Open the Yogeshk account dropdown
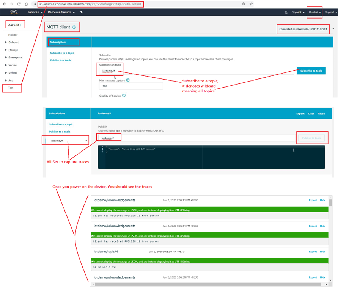The width and height of the screenshot is (338, 290). pos(299,12)
